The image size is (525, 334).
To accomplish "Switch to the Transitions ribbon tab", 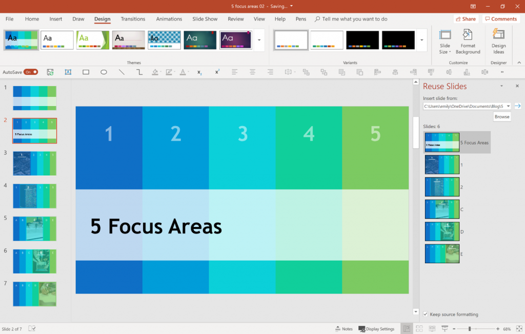I will [x=133, y=19].
